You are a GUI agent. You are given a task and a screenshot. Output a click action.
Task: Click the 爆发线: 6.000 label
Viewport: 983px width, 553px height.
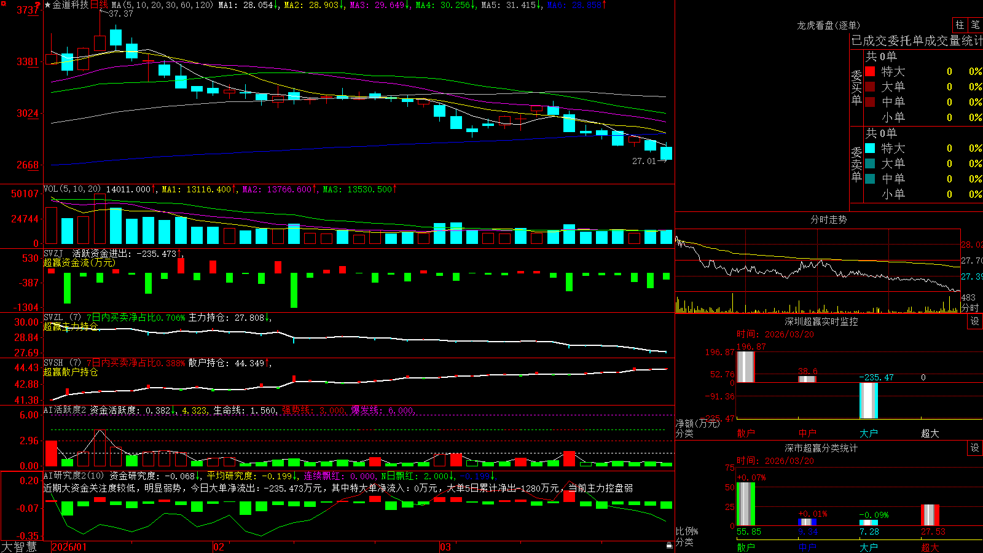383,410
